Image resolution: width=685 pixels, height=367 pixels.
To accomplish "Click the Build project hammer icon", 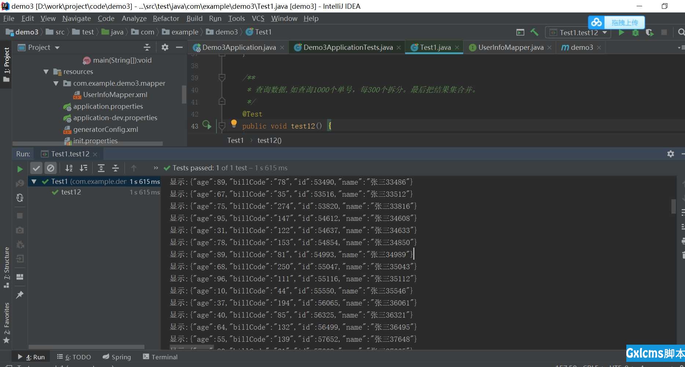I will pyautogui.click(x=534, y=32).
